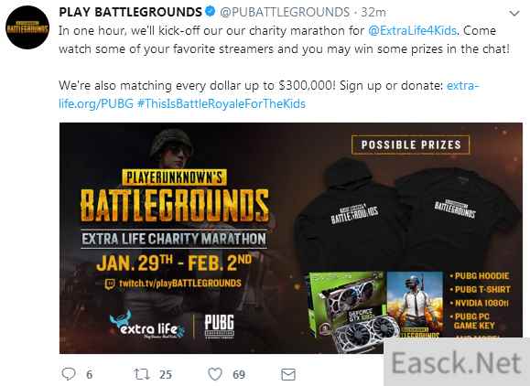
Task: Click the Extra Life logo in the image
Action: (147, 325)
